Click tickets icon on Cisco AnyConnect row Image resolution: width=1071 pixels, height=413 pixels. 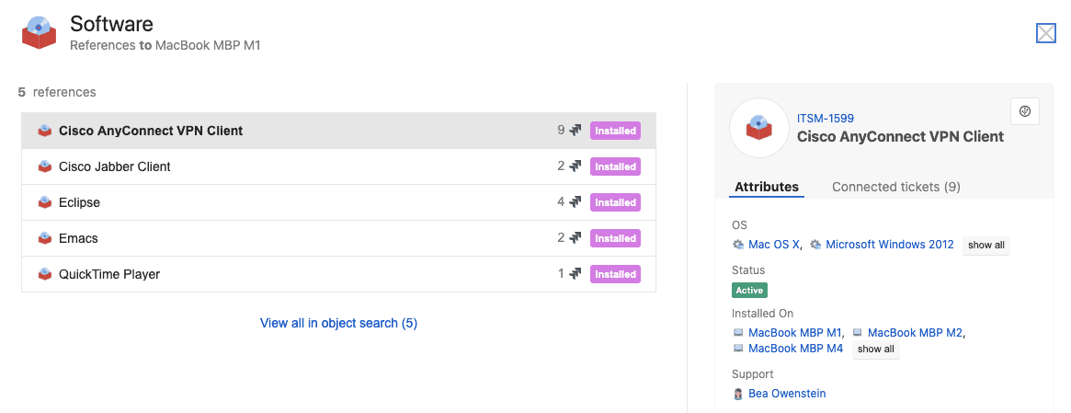click(x=575, y=131)
